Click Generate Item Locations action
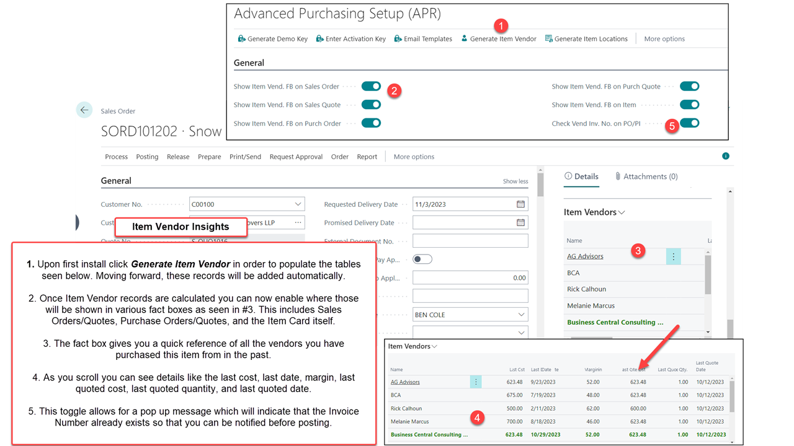The width and height of the screenshot is (794, 446). [586, 38]
